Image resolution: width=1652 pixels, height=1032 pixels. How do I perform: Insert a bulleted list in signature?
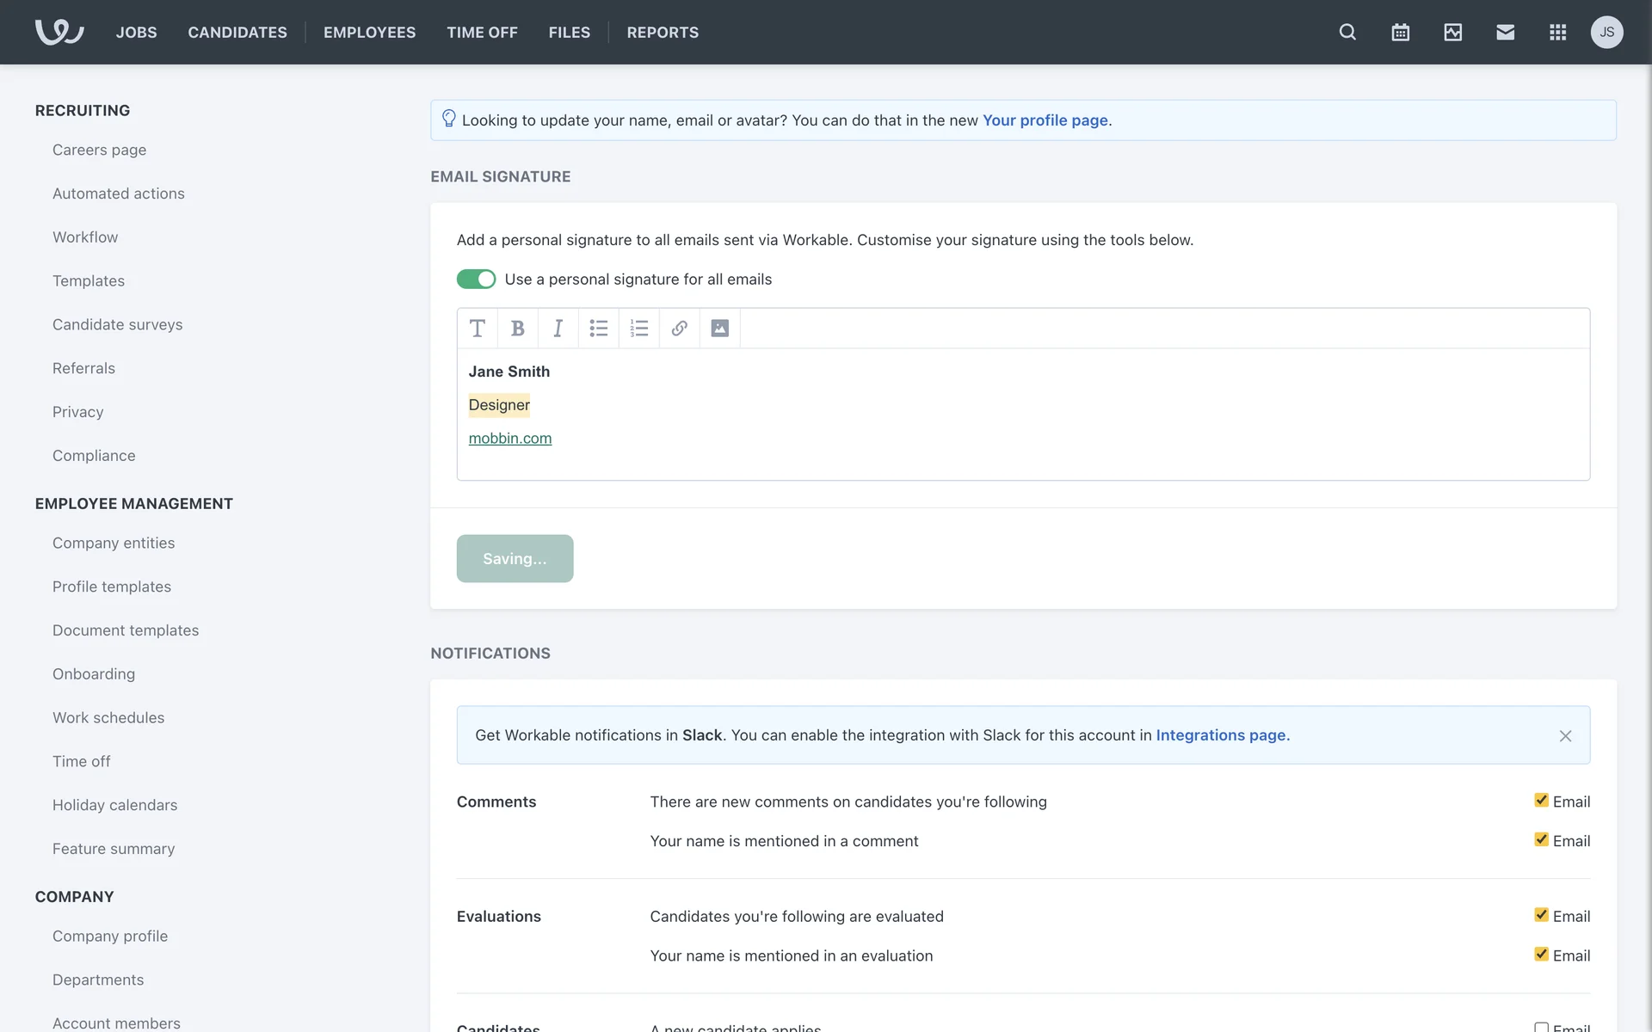coord(598,329)
